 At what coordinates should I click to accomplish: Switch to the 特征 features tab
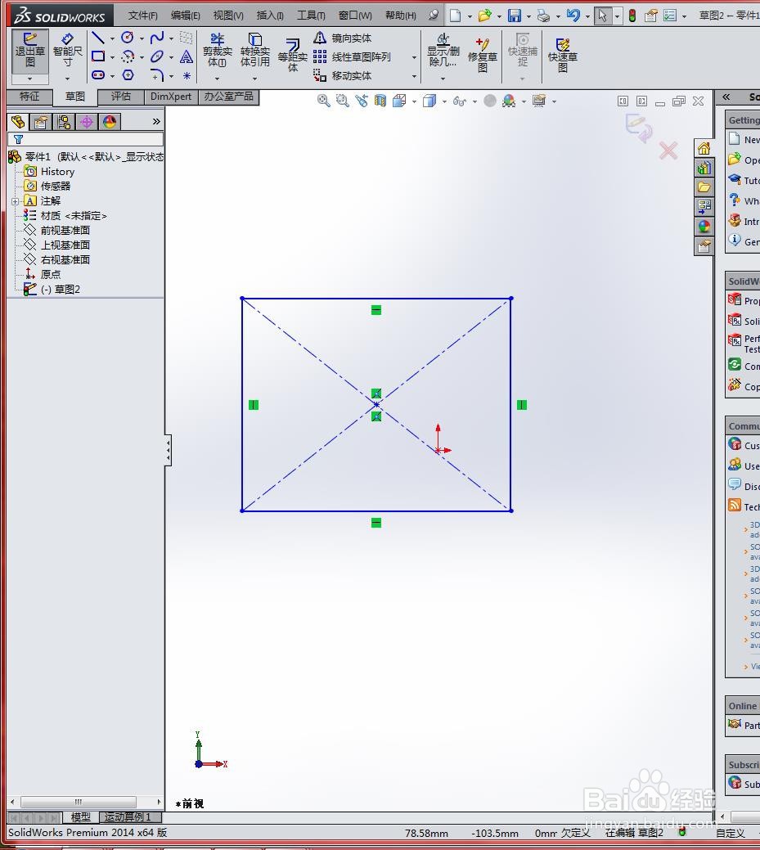tap(29, 97)
